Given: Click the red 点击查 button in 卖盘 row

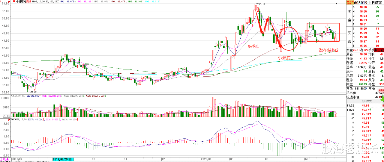Looking at the screenshot, I should (379, 50).
